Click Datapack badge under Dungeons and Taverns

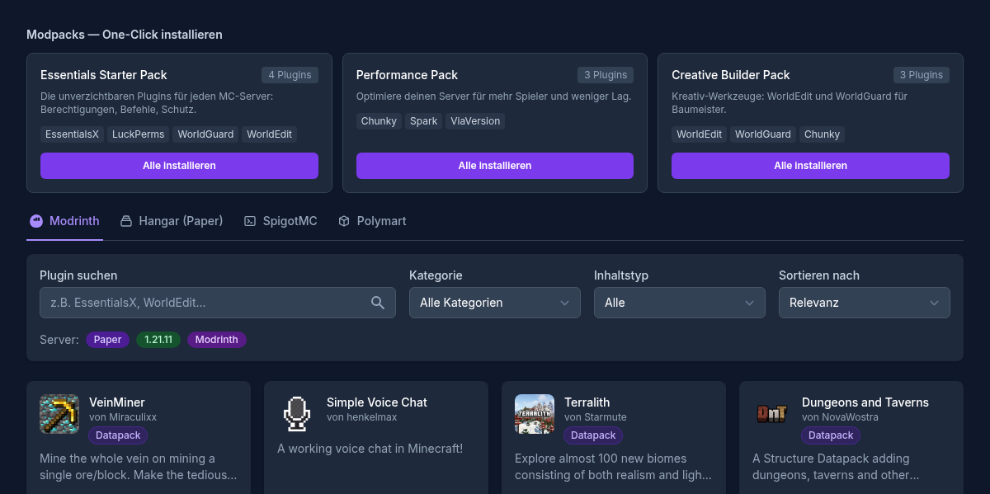pos(831,435)
